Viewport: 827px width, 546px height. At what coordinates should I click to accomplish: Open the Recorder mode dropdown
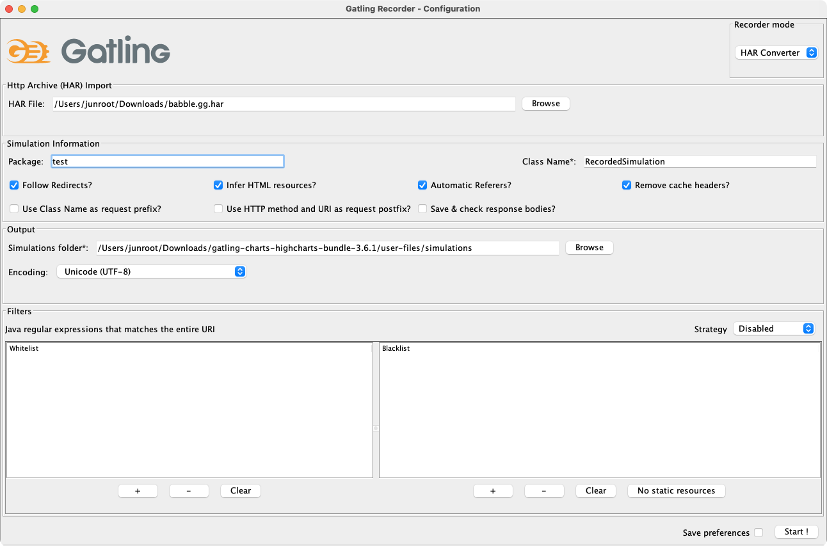click(776, 53)
